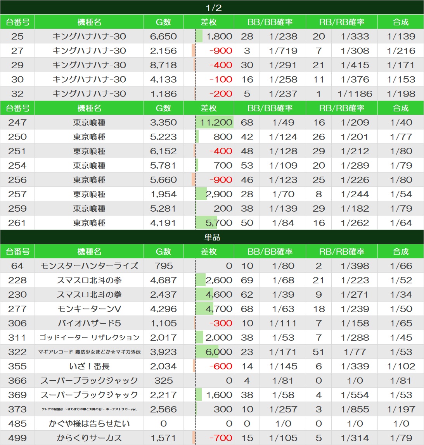Click かぐや様は告らせたい machine name
Screen dimensions: 424x445
pos(89,423)
